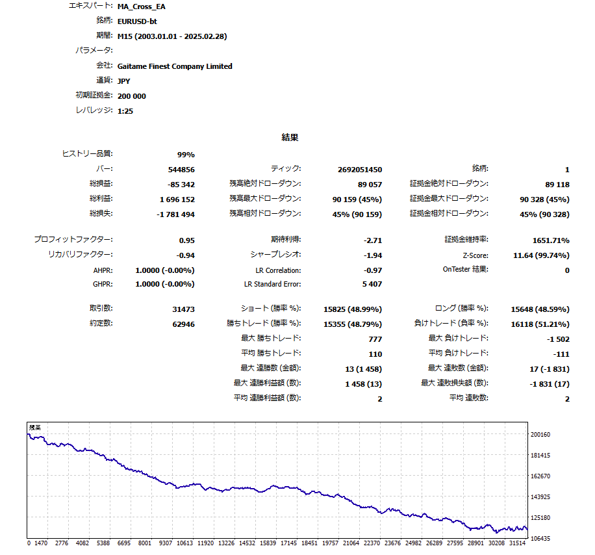Click the 残高 balance chart label
This screenshot has height=555, width=595.
[34, 428]
